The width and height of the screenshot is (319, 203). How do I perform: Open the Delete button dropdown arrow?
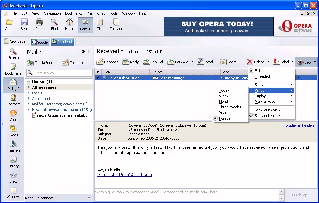tap(268, 62)
